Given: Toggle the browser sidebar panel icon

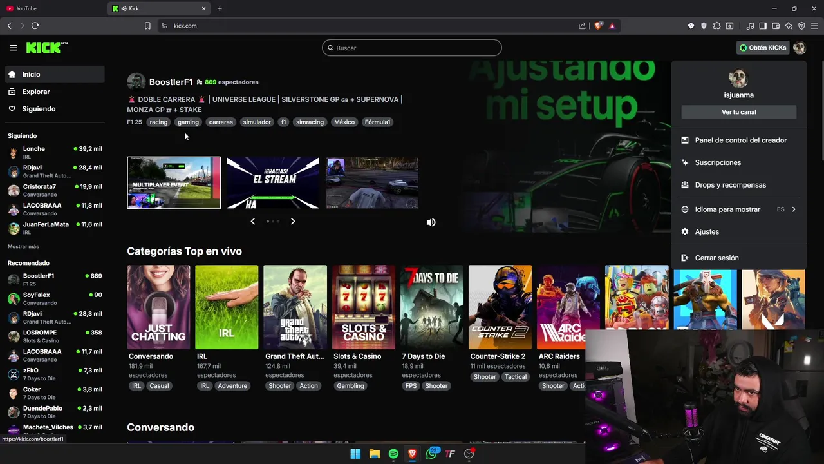Looking at the screenshot, I should click(763, 26).
